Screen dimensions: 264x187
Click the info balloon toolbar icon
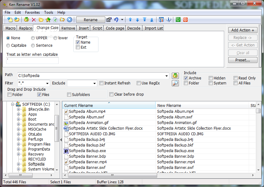pos(169,20)
